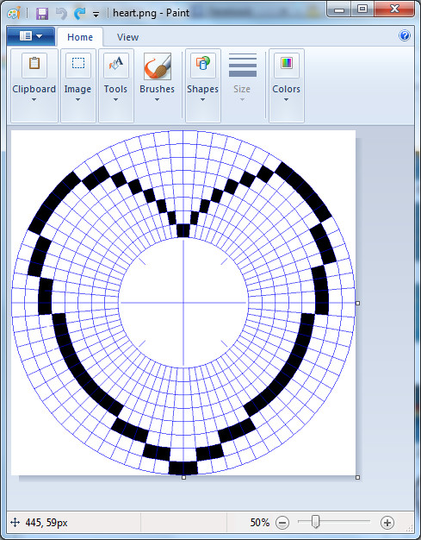Close the Paint window
The image size is (421, 540).
(x=394, y=9)
